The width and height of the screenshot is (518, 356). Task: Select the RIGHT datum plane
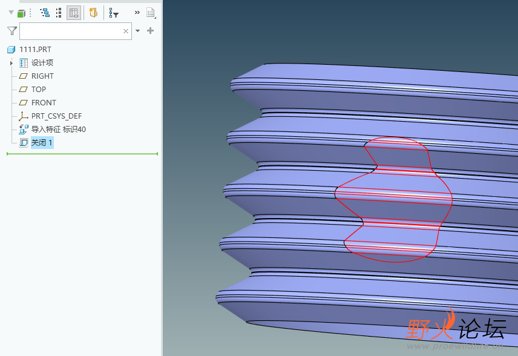(x=42, y=76)
